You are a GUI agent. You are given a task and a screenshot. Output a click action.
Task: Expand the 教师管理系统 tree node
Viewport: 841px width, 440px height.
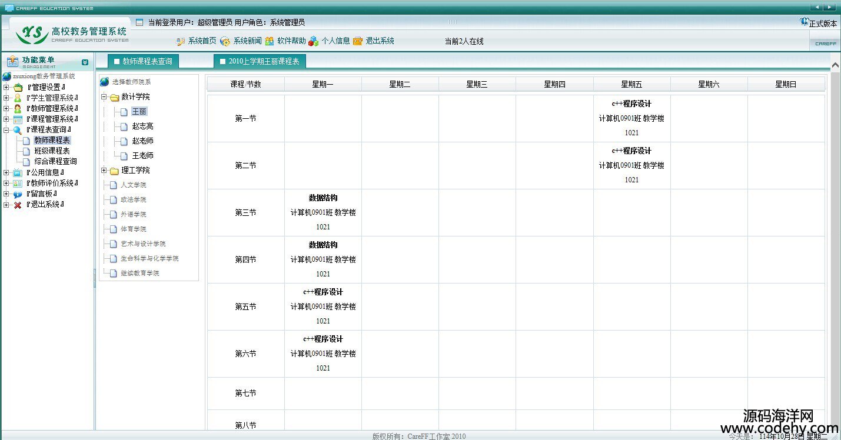pyautogui.click(x=6, y=109)
